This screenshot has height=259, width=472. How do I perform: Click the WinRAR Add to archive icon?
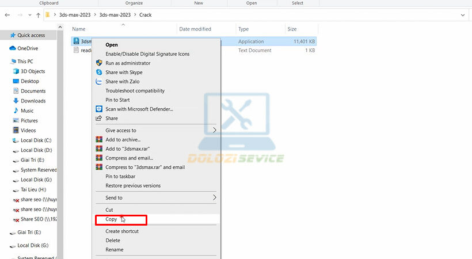point(99,139)
